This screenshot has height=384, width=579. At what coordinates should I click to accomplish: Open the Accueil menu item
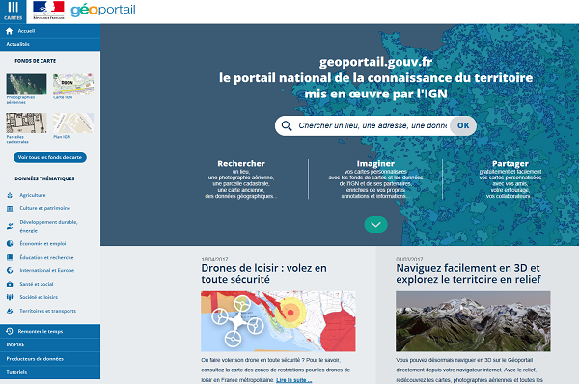click(x=50, y=31)
